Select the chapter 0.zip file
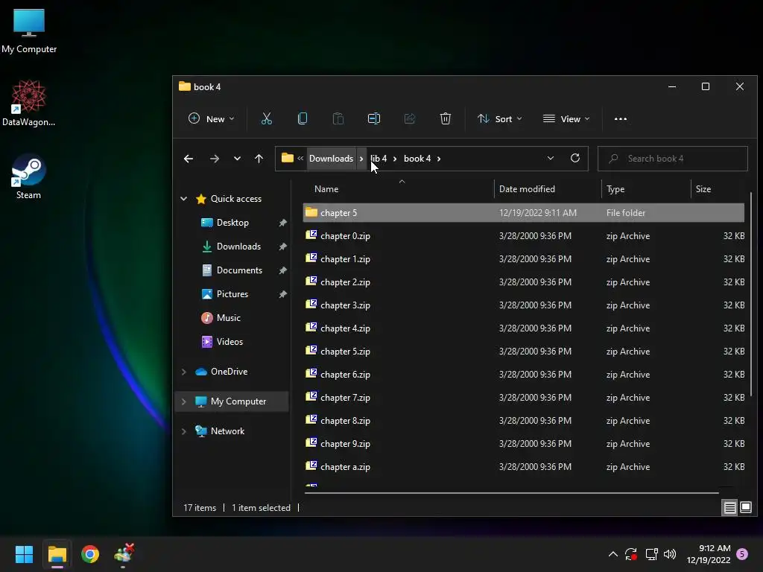763x572 pixels. point(524,236)
